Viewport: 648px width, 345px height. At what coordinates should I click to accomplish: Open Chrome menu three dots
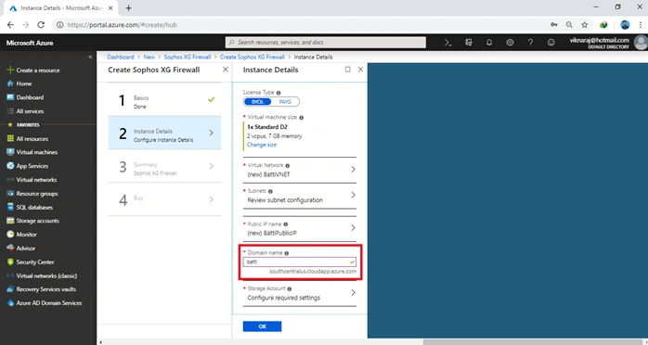(641, 25)
